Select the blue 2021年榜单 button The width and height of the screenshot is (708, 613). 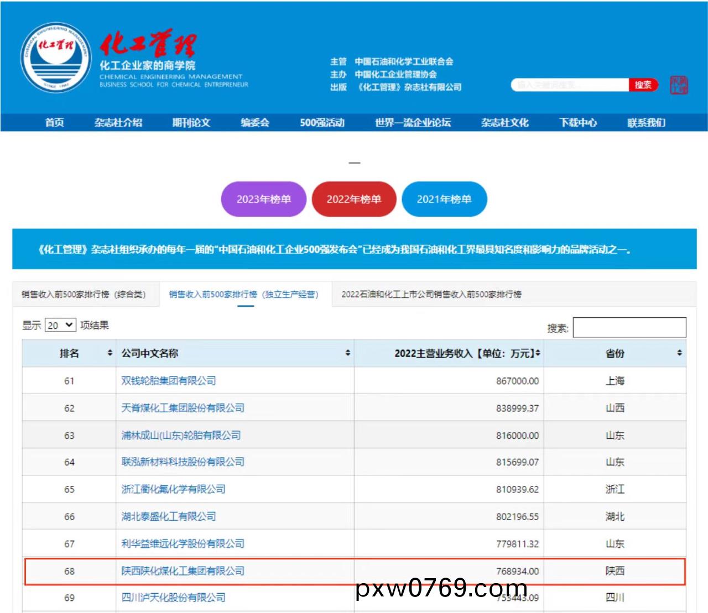click(444, 199)
